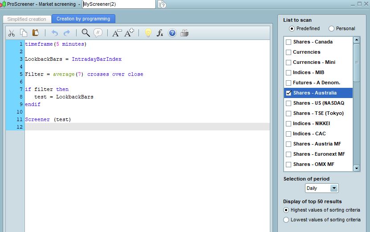Screen dimensions: 370x232
Task: Click line 'Filter = average(7) crosses over close'
Action: 84,74
